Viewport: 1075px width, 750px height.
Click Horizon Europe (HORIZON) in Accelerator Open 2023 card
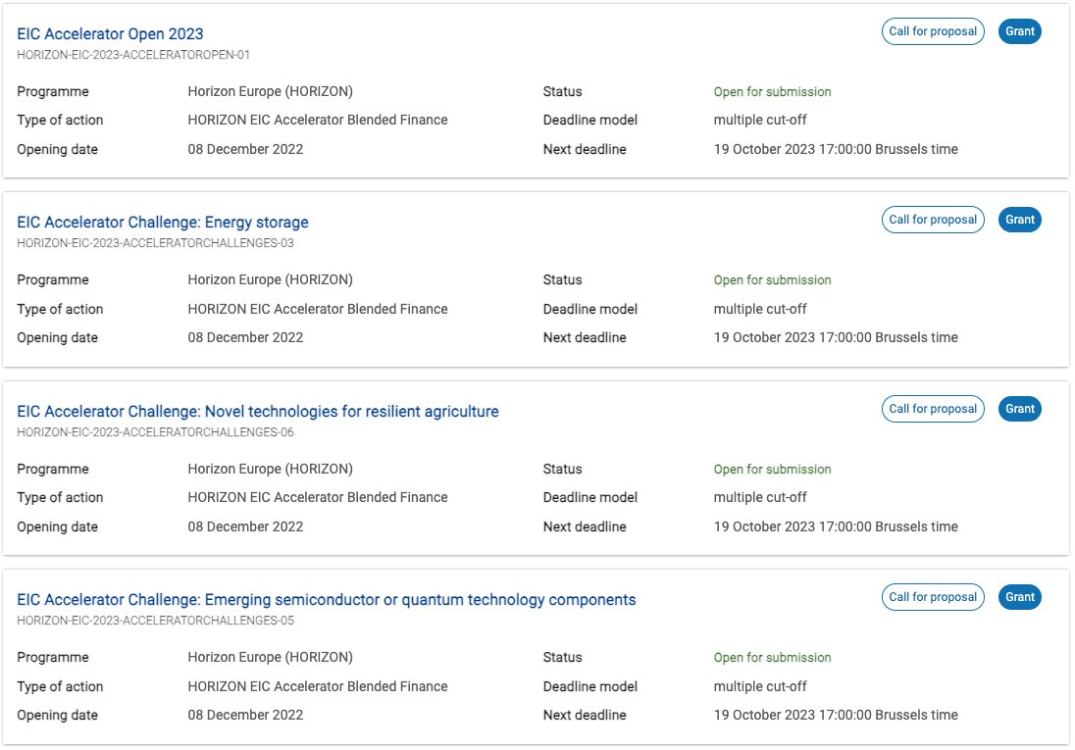(270, 92)
